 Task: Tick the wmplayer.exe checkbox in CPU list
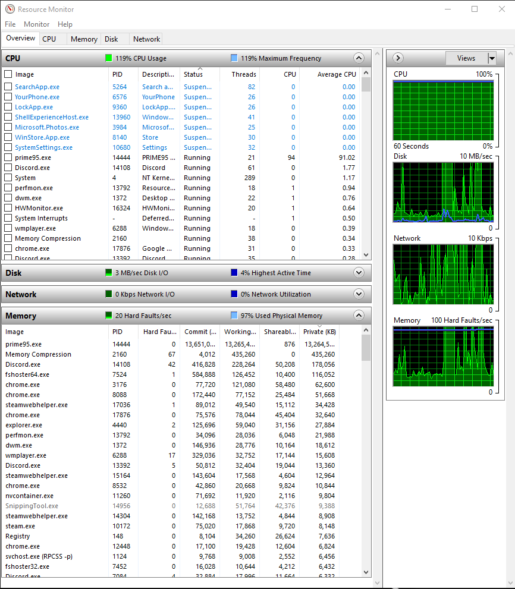point(8,228)
